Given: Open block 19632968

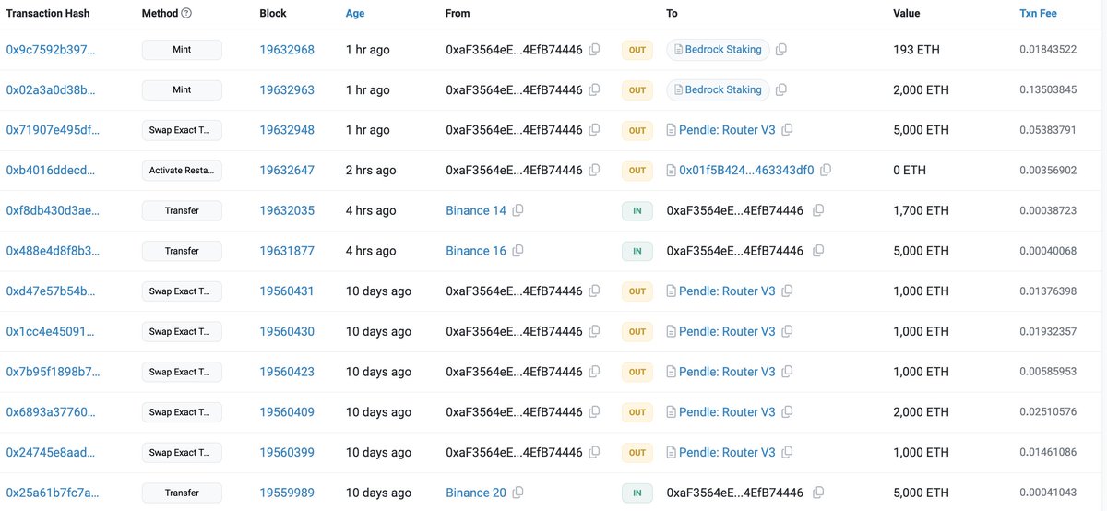Looking at the screenshot, I should (x=287, y=50).
